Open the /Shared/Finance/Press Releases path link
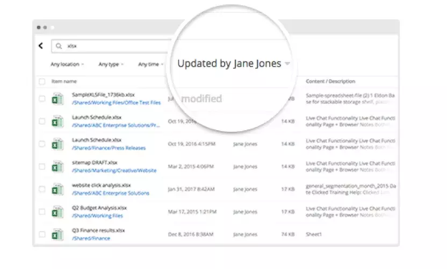This screenshot has width=447, height=269. point(109,148)
